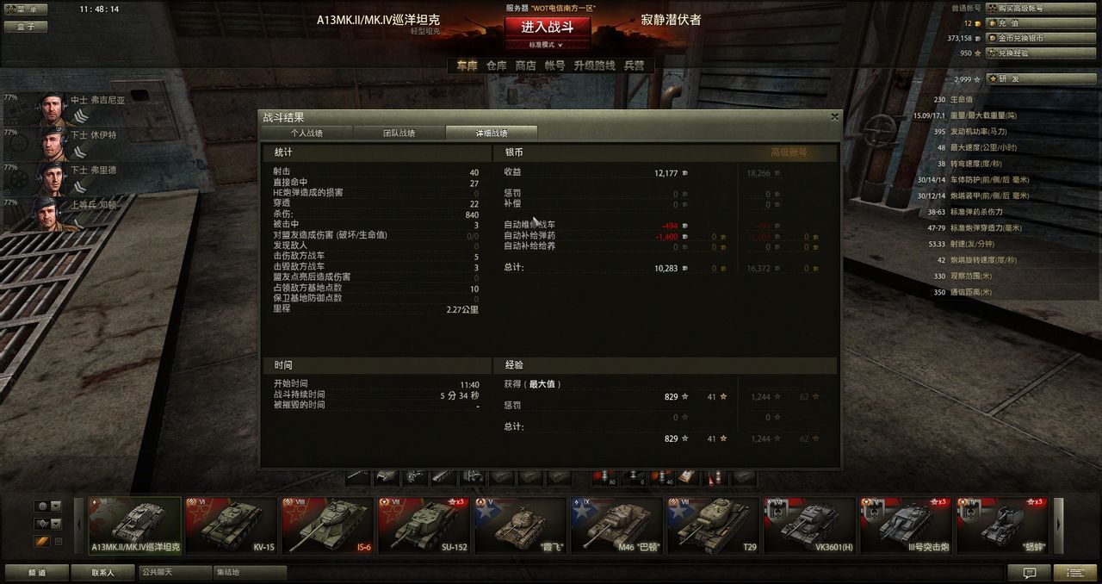1102x584 pixels.
Task: Select the orange camouflage filter icon
Action: click(x=41, y=541)
